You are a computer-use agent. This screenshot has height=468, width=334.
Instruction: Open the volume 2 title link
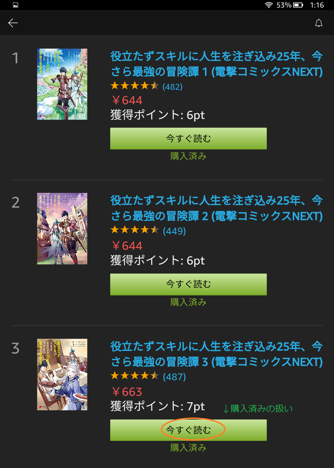click(x=217, y=208)
